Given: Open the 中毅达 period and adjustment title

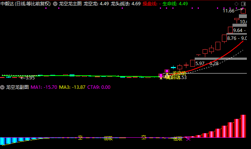Looking at the screenshot, I should click(x=26, y=4).
